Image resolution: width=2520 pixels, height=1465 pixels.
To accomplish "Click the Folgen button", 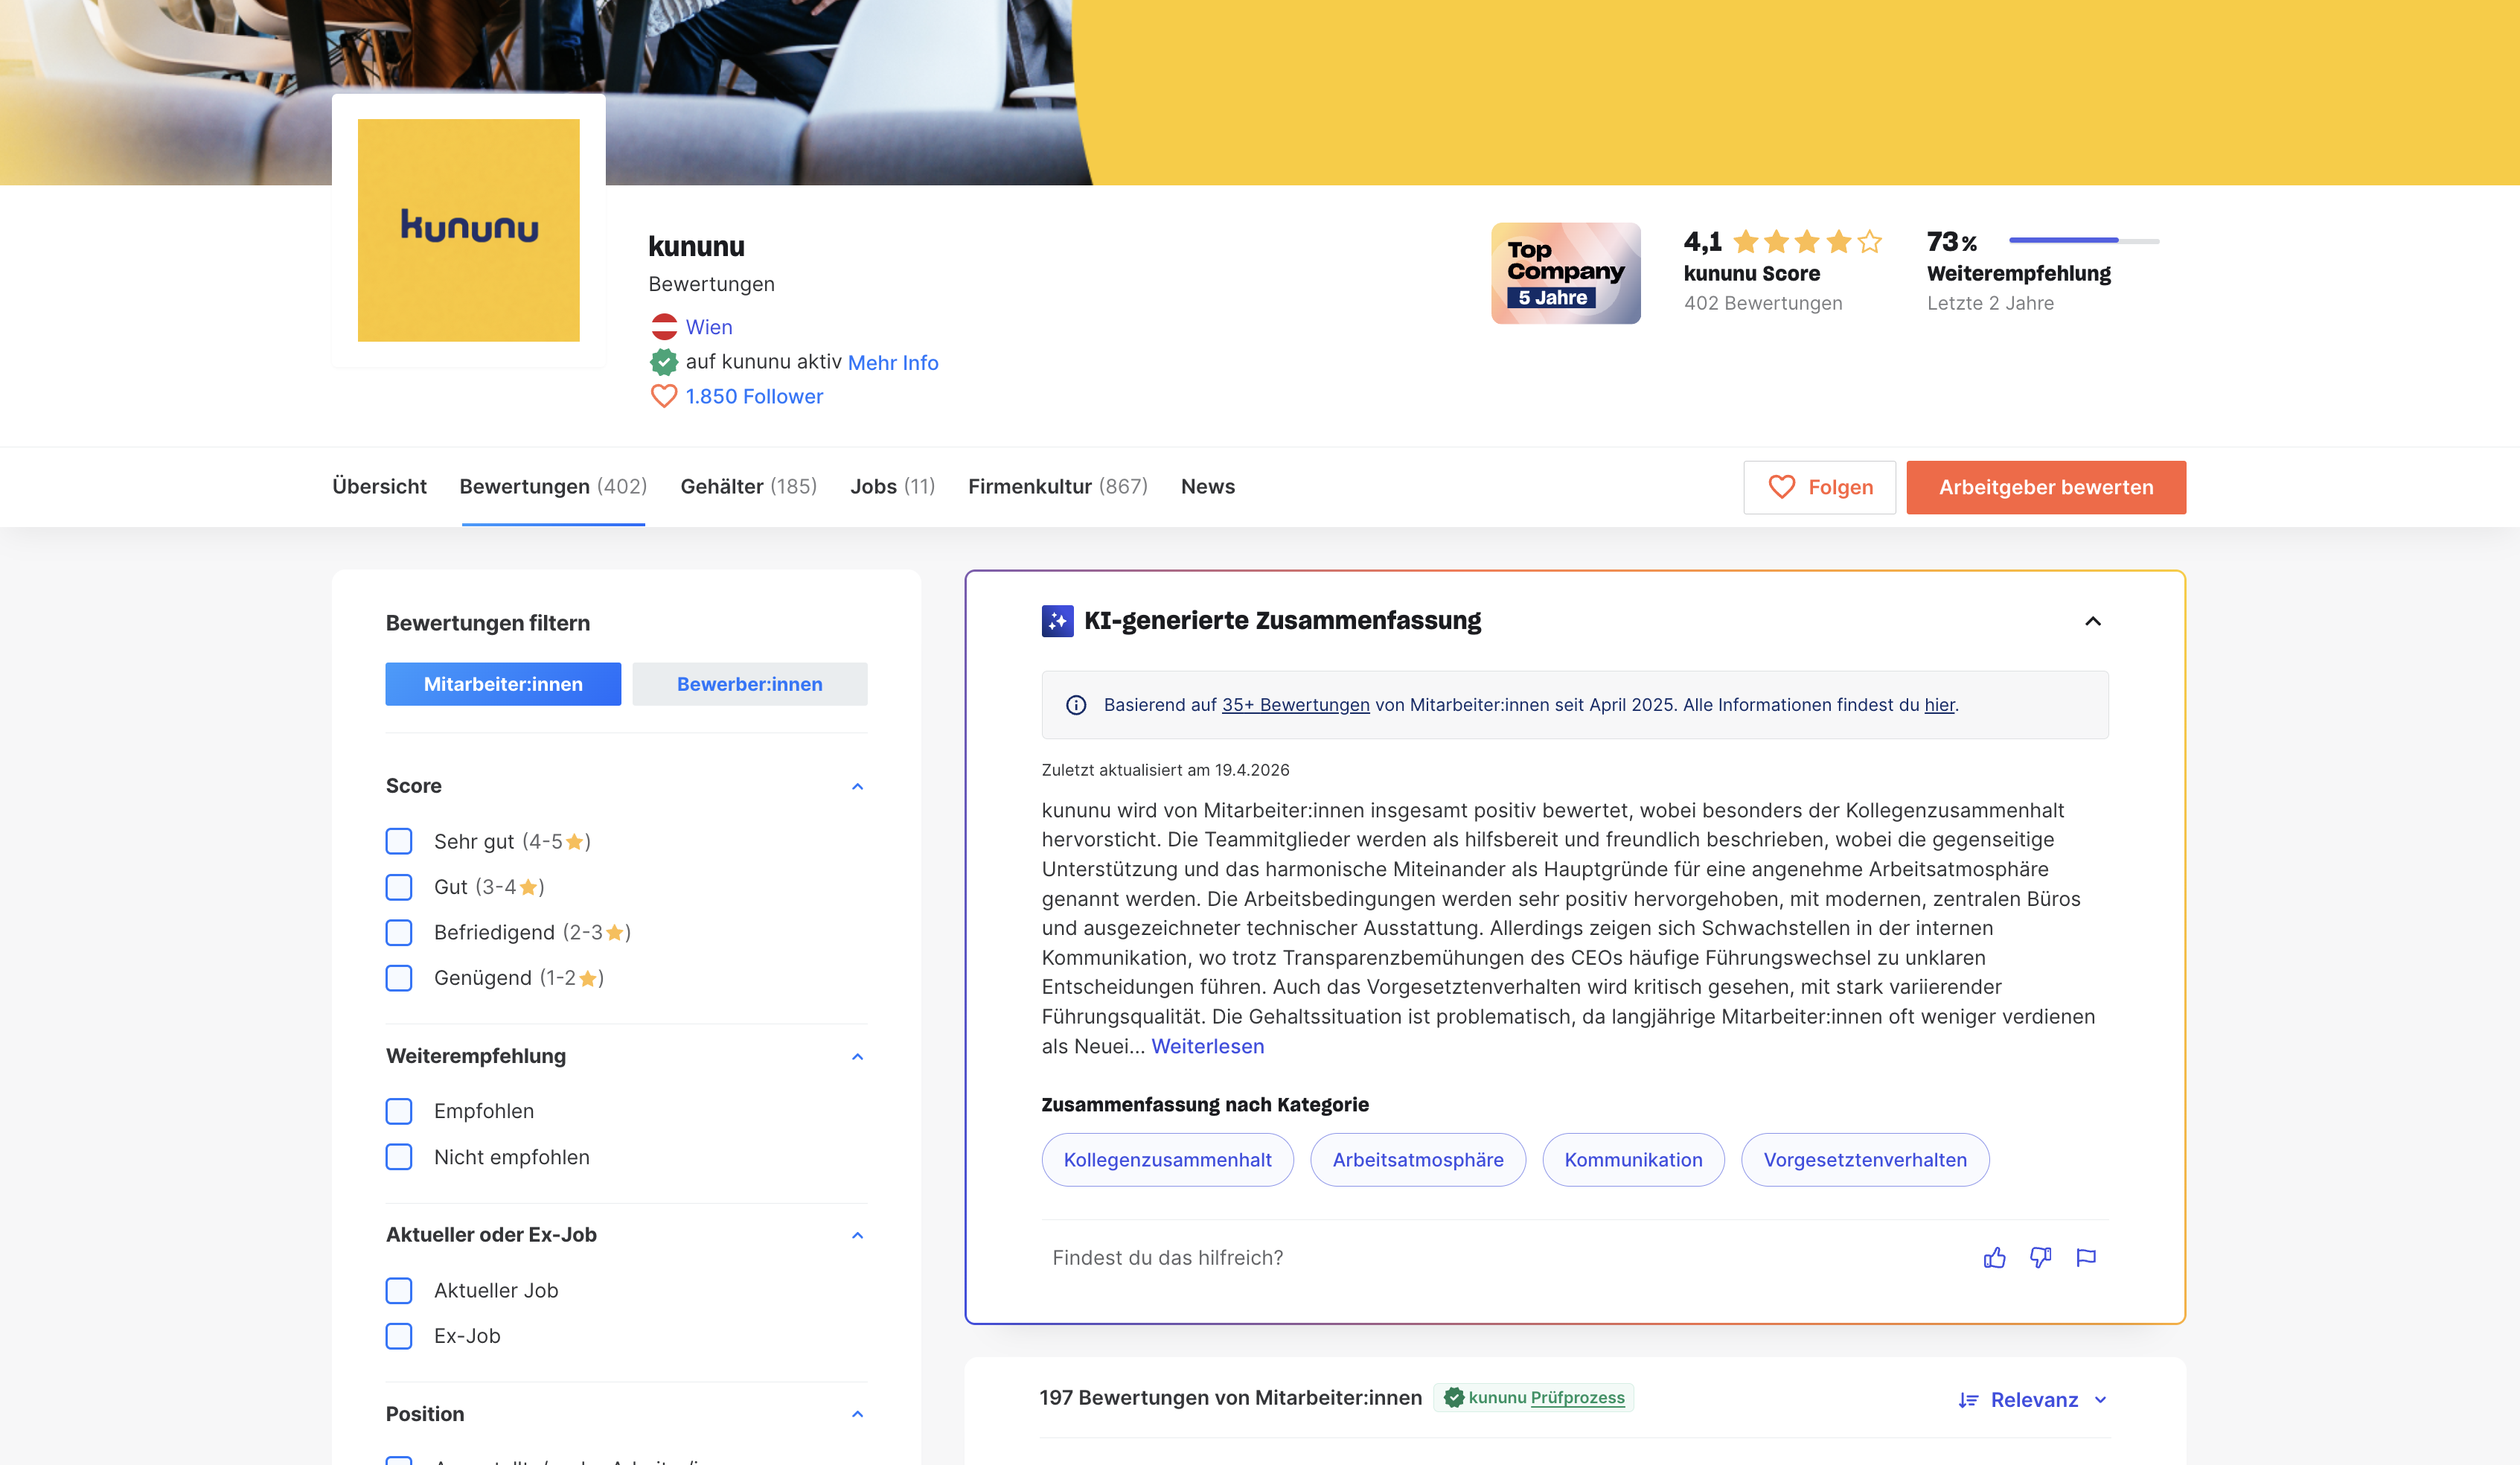I will [1820, 487].
